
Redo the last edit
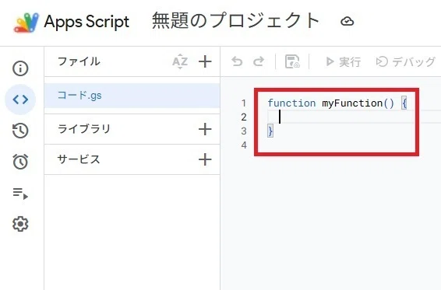[x=259, y=61]
